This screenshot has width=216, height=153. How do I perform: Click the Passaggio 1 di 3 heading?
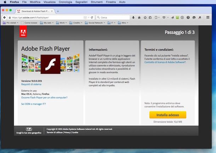[x=180, y=32]
